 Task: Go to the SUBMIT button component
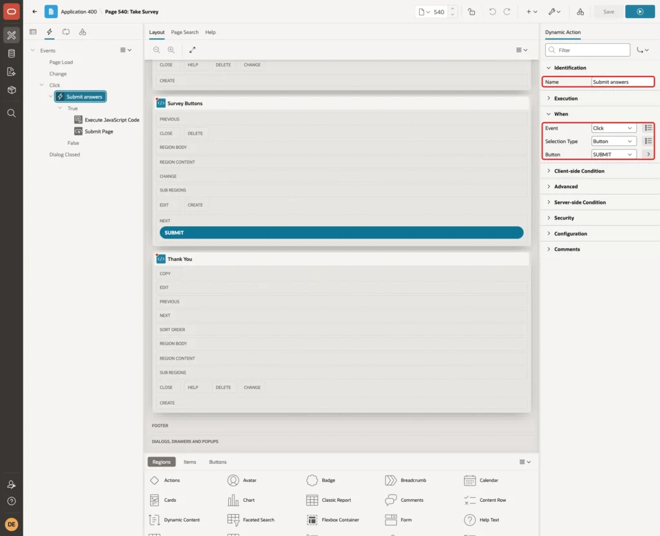(648, 155)
